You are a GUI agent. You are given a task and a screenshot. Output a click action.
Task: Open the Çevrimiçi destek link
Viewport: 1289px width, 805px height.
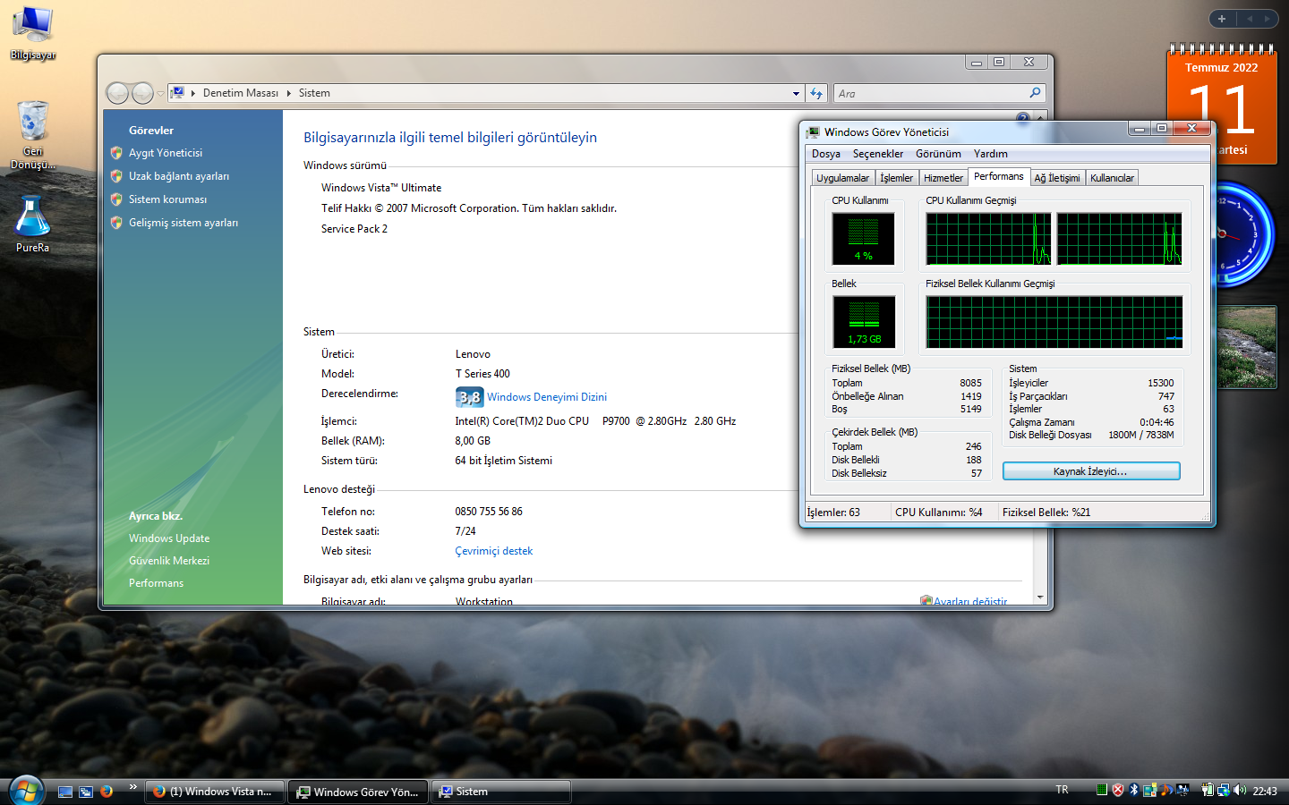pos(494,551)
